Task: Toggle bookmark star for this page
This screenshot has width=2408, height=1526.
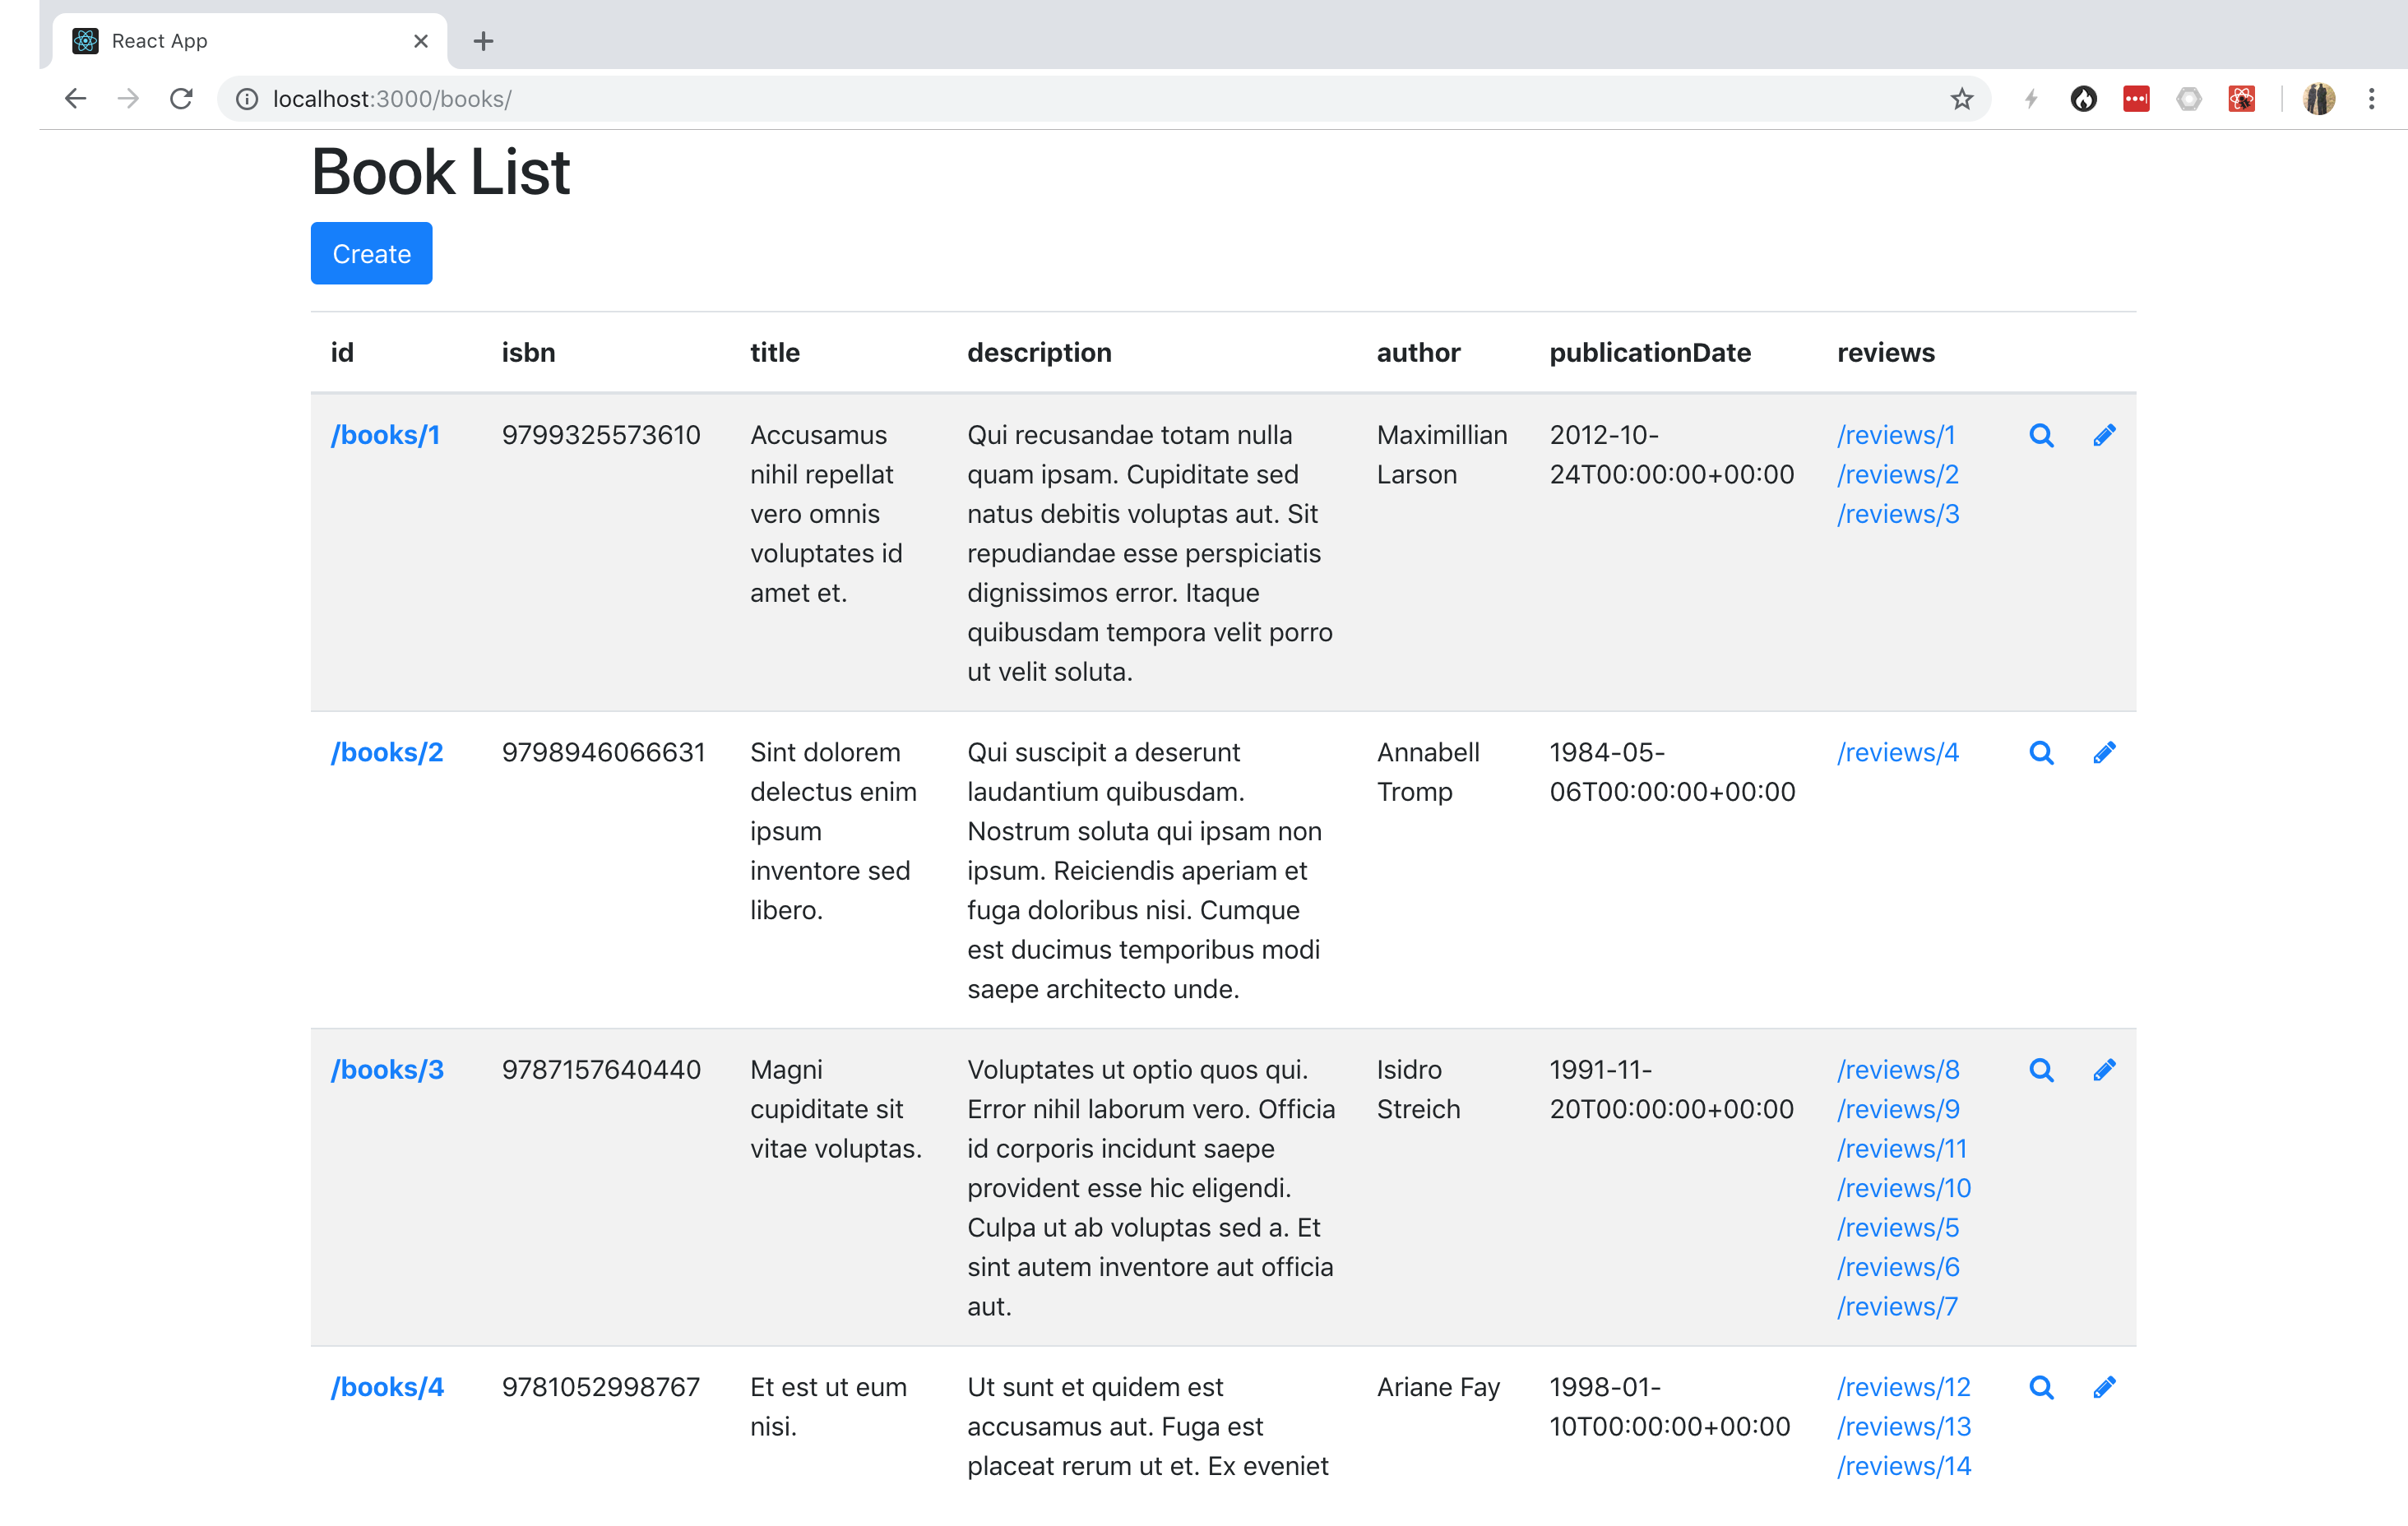Action: 1962,99
